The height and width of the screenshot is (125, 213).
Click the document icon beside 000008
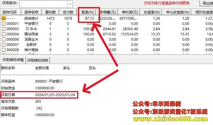(x=3, y=50)
